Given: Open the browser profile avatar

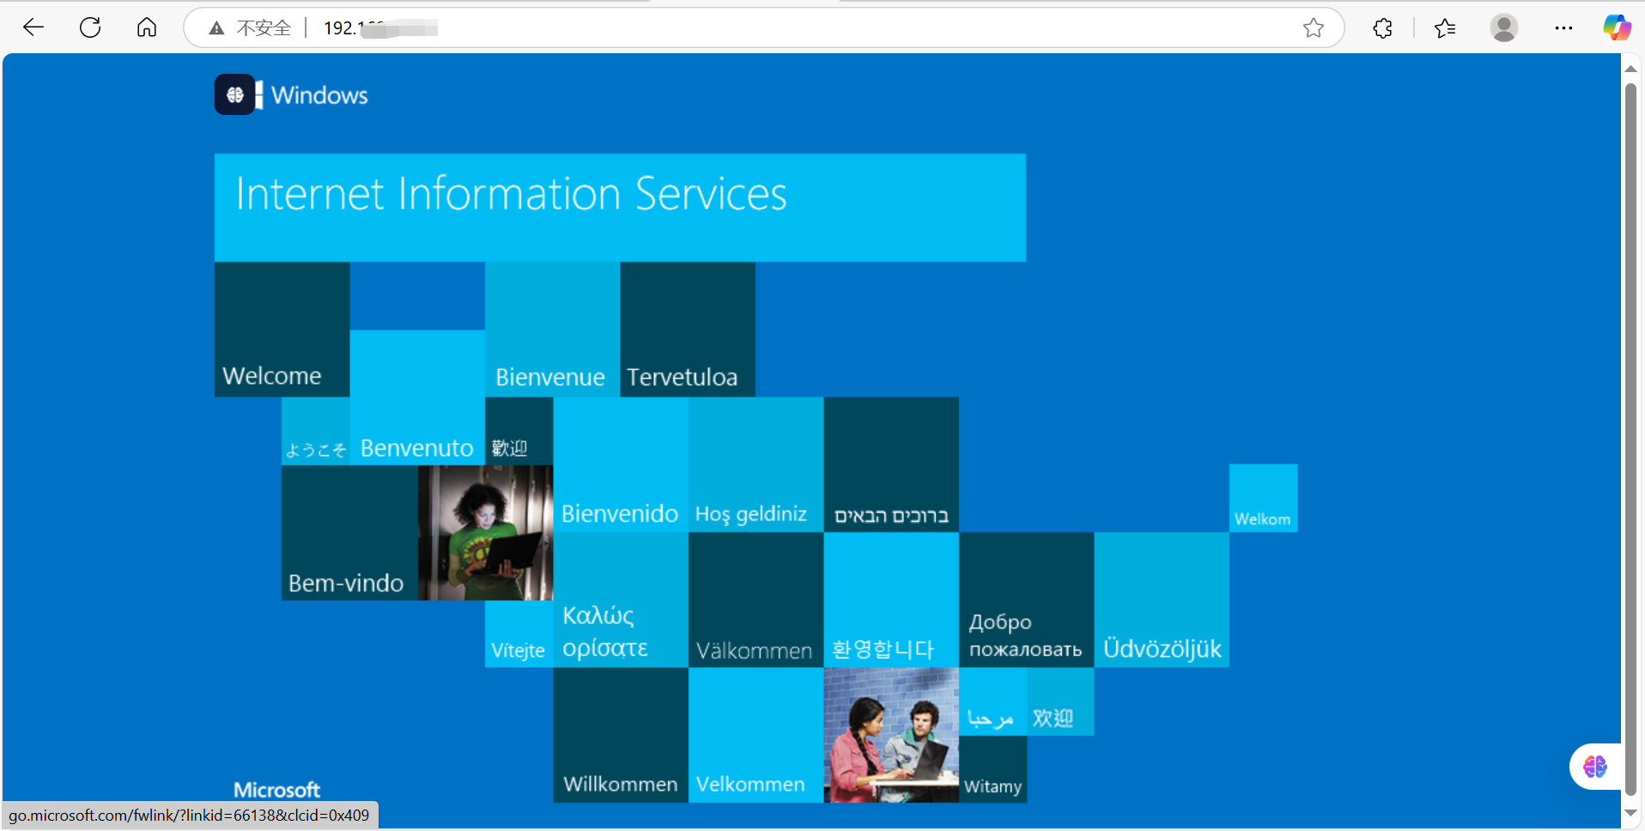Looking at the screenshot, I should pos(1504,27).
